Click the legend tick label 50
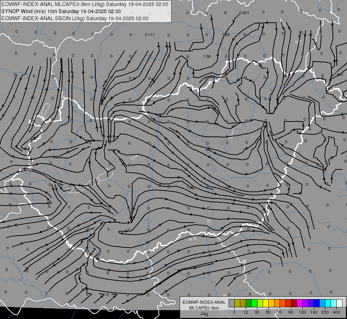The height and width of the screenshot is (319, 347). [268, 312]
